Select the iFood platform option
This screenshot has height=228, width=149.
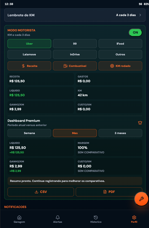click(x=120, y=44)
